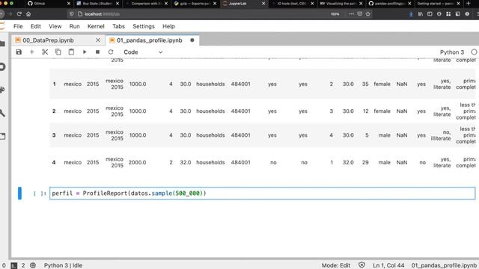Open the Tabs menu

118,26
